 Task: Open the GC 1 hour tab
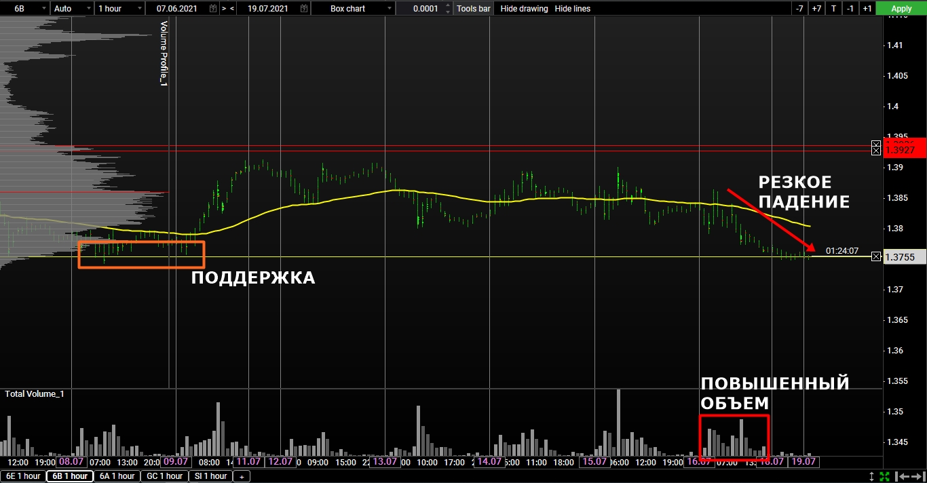164,476
